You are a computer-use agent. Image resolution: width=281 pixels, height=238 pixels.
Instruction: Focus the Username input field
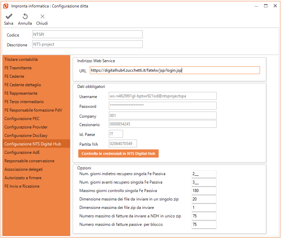[162, 96]
